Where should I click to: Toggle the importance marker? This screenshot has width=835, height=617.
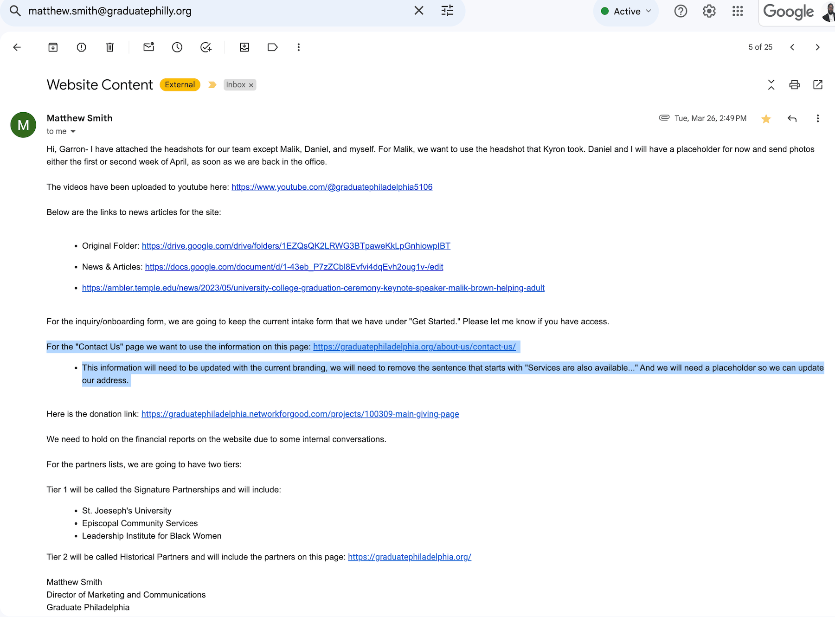click(x=212, y=85)
